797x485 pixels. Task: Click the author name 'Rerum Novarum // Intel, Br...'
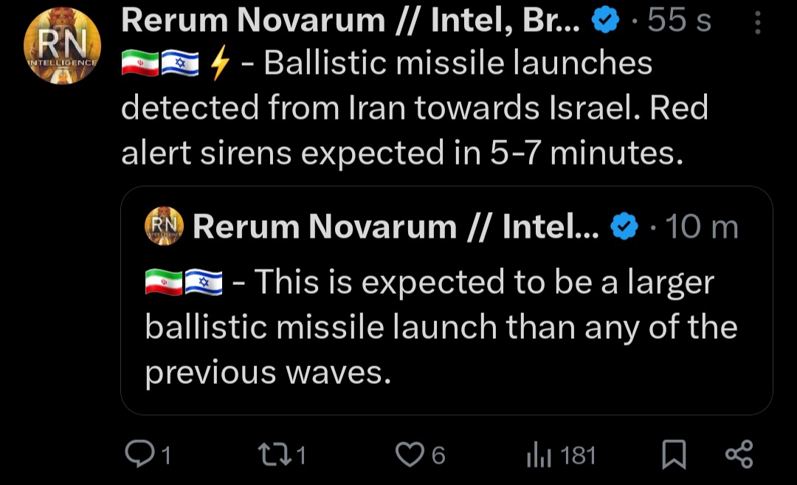(351, 21)
